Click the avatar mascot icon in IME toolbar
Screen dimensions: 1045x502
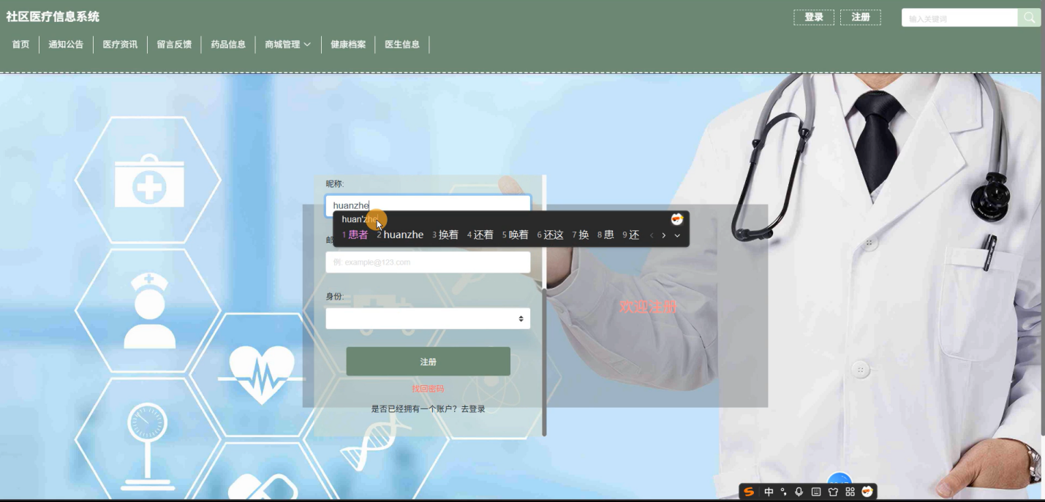coord(867,492)
